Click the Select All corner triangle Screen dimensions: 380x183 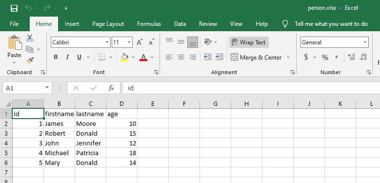(7, 104)
